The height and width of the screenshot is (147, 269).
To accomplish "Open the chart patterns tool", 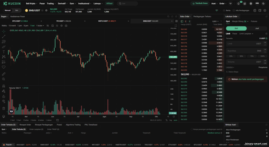I will coord(4,57).
